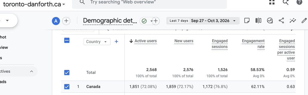Image resolution: width=308 pixels, height=95 pixels.
Task: Open the annotations note icon
Action: (x=247, y=21)
